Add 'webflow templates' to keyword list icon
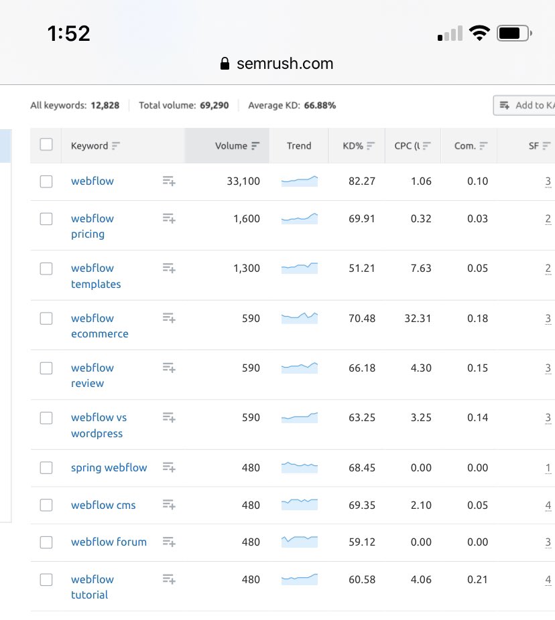Viewport: 555px width, 620px height. tap(169, 268)
